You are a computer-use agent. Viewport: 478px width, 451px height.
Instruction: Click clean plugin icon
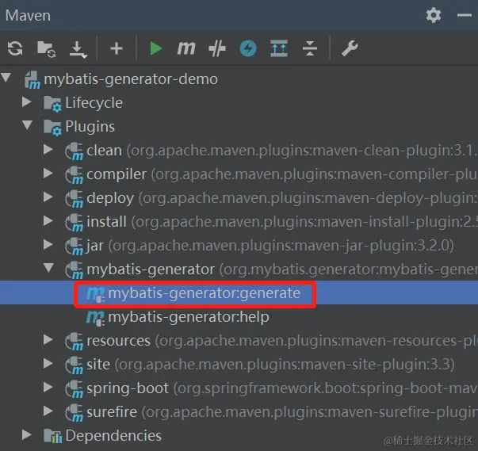(74, 151)
